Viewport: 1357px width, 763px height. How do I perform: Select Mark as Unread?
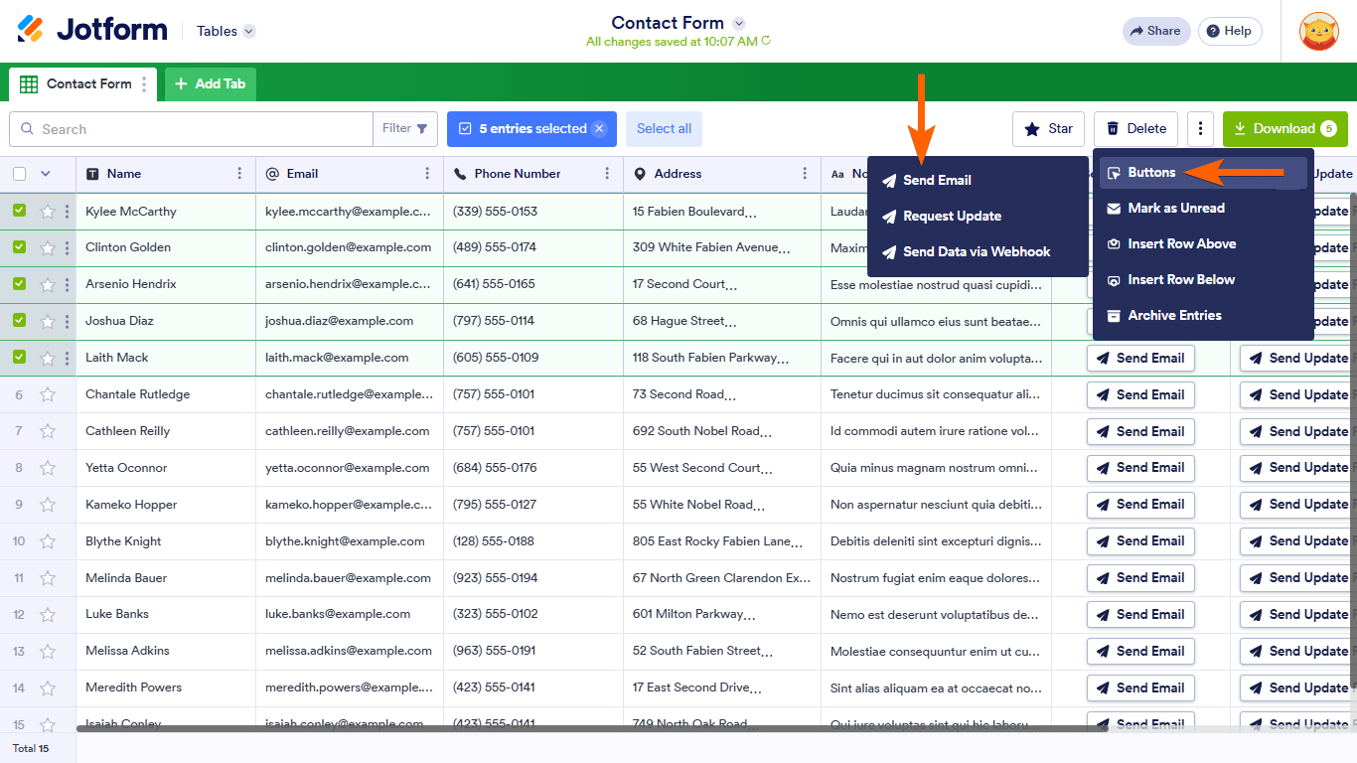[x=1203, y=208]
